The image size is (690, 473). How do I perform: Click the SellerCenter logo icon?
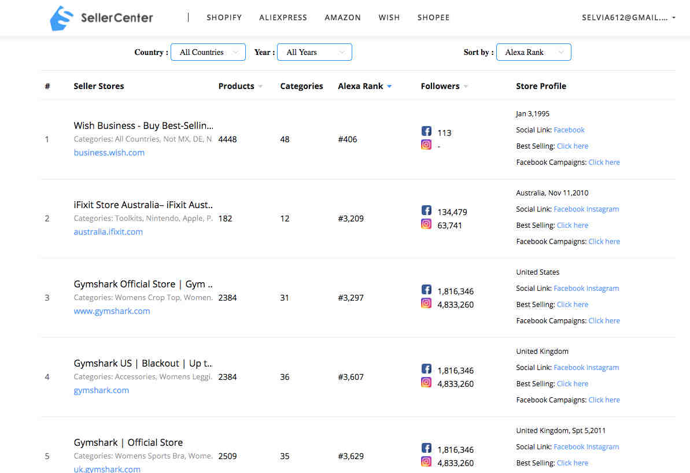click(x=61, y=18)
